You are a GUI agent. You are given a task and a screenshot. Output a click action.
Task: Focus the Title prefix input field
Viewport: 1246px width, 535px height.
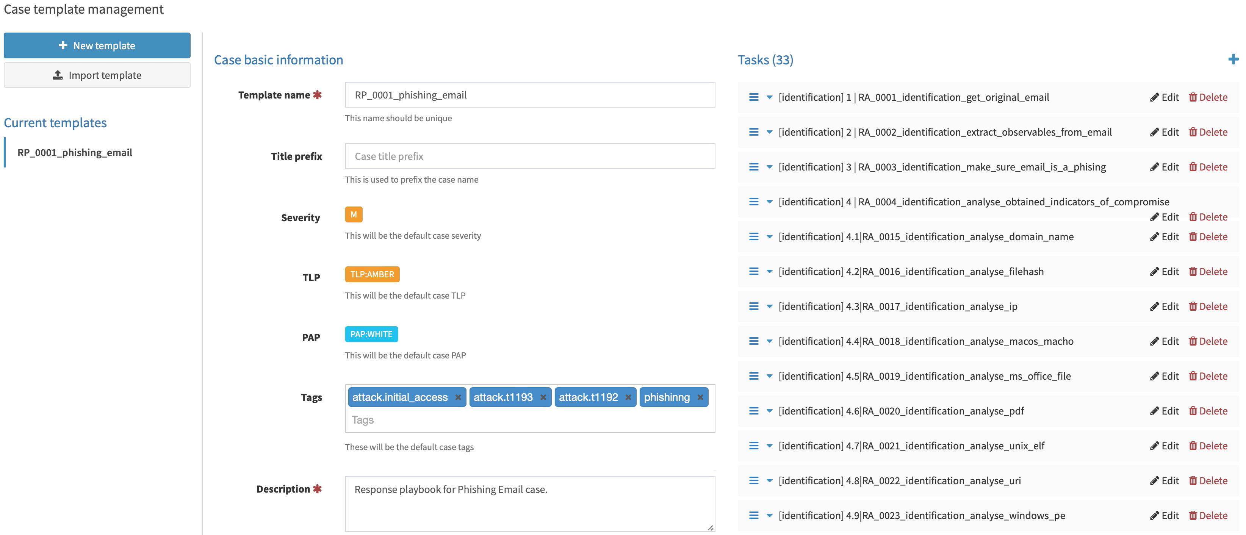[530, 156]
